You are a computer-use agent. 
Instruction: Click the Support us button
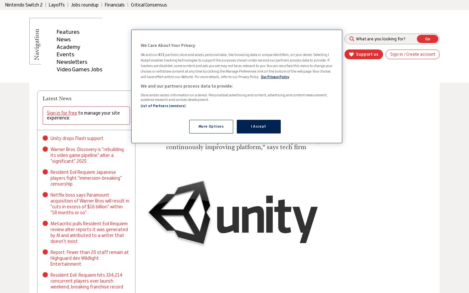[x=364, y=54]
